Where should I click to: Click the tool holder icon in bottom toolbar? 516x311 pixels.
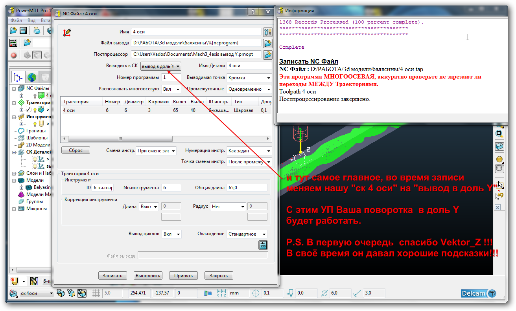pyautogui.click(x=34, y=281)
